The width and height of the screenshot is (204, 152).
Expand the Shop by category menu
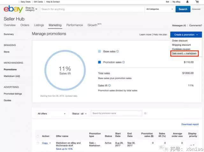(x=31, y=9)
